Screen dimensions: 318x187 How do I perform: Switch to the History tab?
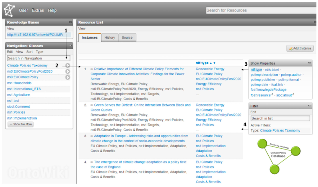pos(110,37)
